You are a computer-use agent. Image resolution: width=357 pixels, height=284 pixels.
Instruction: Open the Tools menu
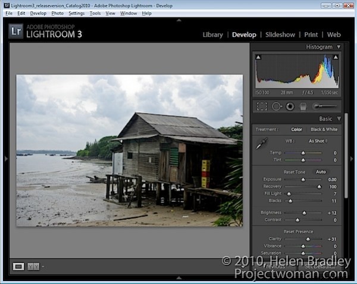(95, 13)
